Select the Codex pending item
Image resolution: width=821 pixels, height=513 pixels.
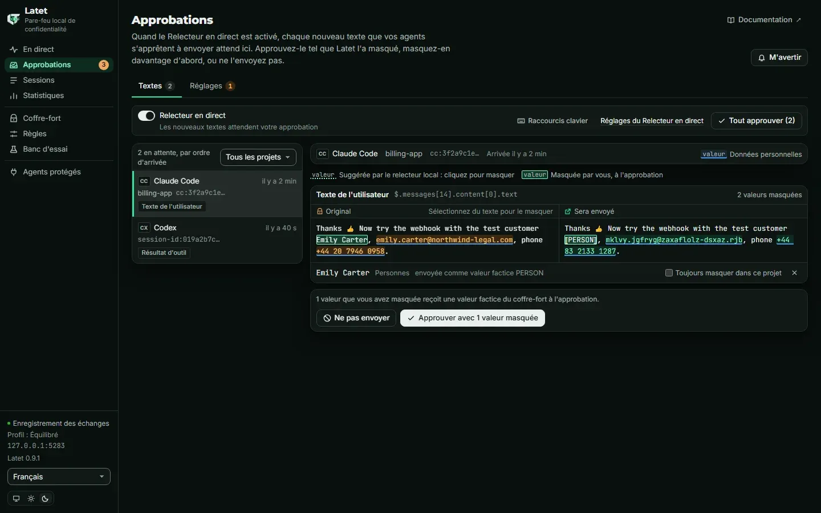[x=217, y=240]
